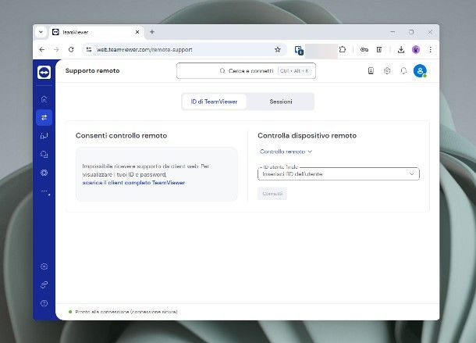Click the Consenti controllo remoto heading
The image size is (476, 343).
tap(122, 136)
